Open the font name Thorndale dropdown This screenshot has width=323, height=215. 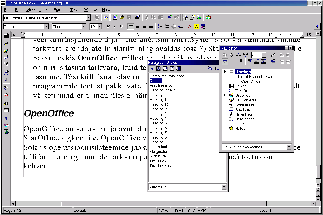click(84, 27)
